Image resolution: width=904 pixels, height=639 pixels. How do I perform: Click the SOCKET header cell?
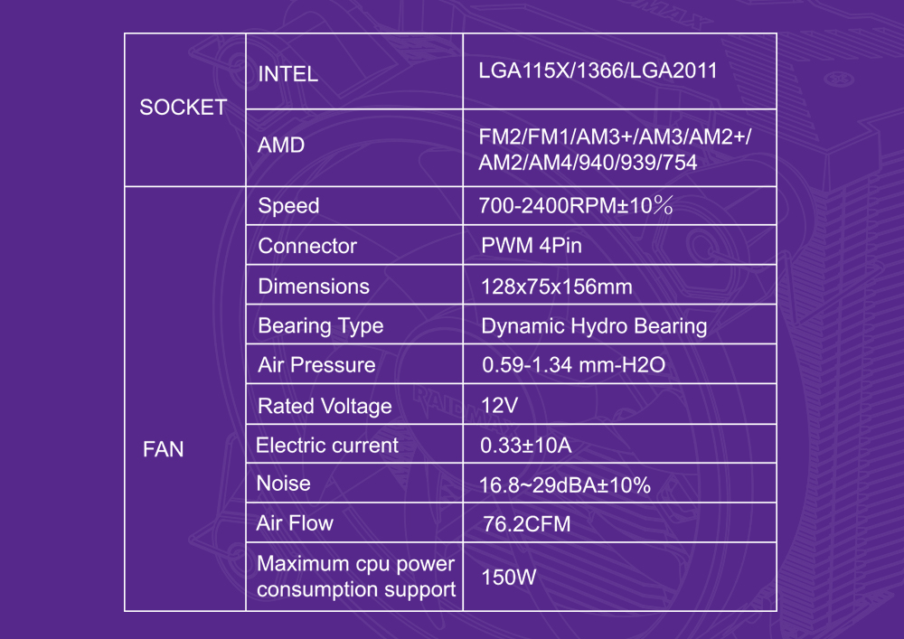click(184, 108)
